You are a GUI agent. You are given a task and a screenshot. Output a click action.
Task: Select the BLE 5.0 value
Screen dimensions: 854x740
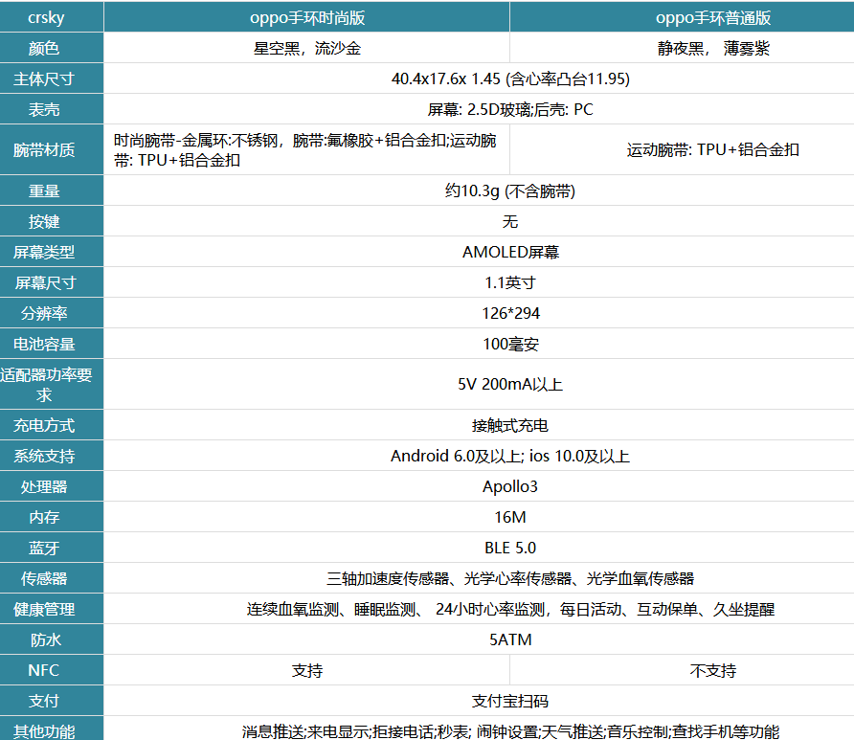click(510, 548)
